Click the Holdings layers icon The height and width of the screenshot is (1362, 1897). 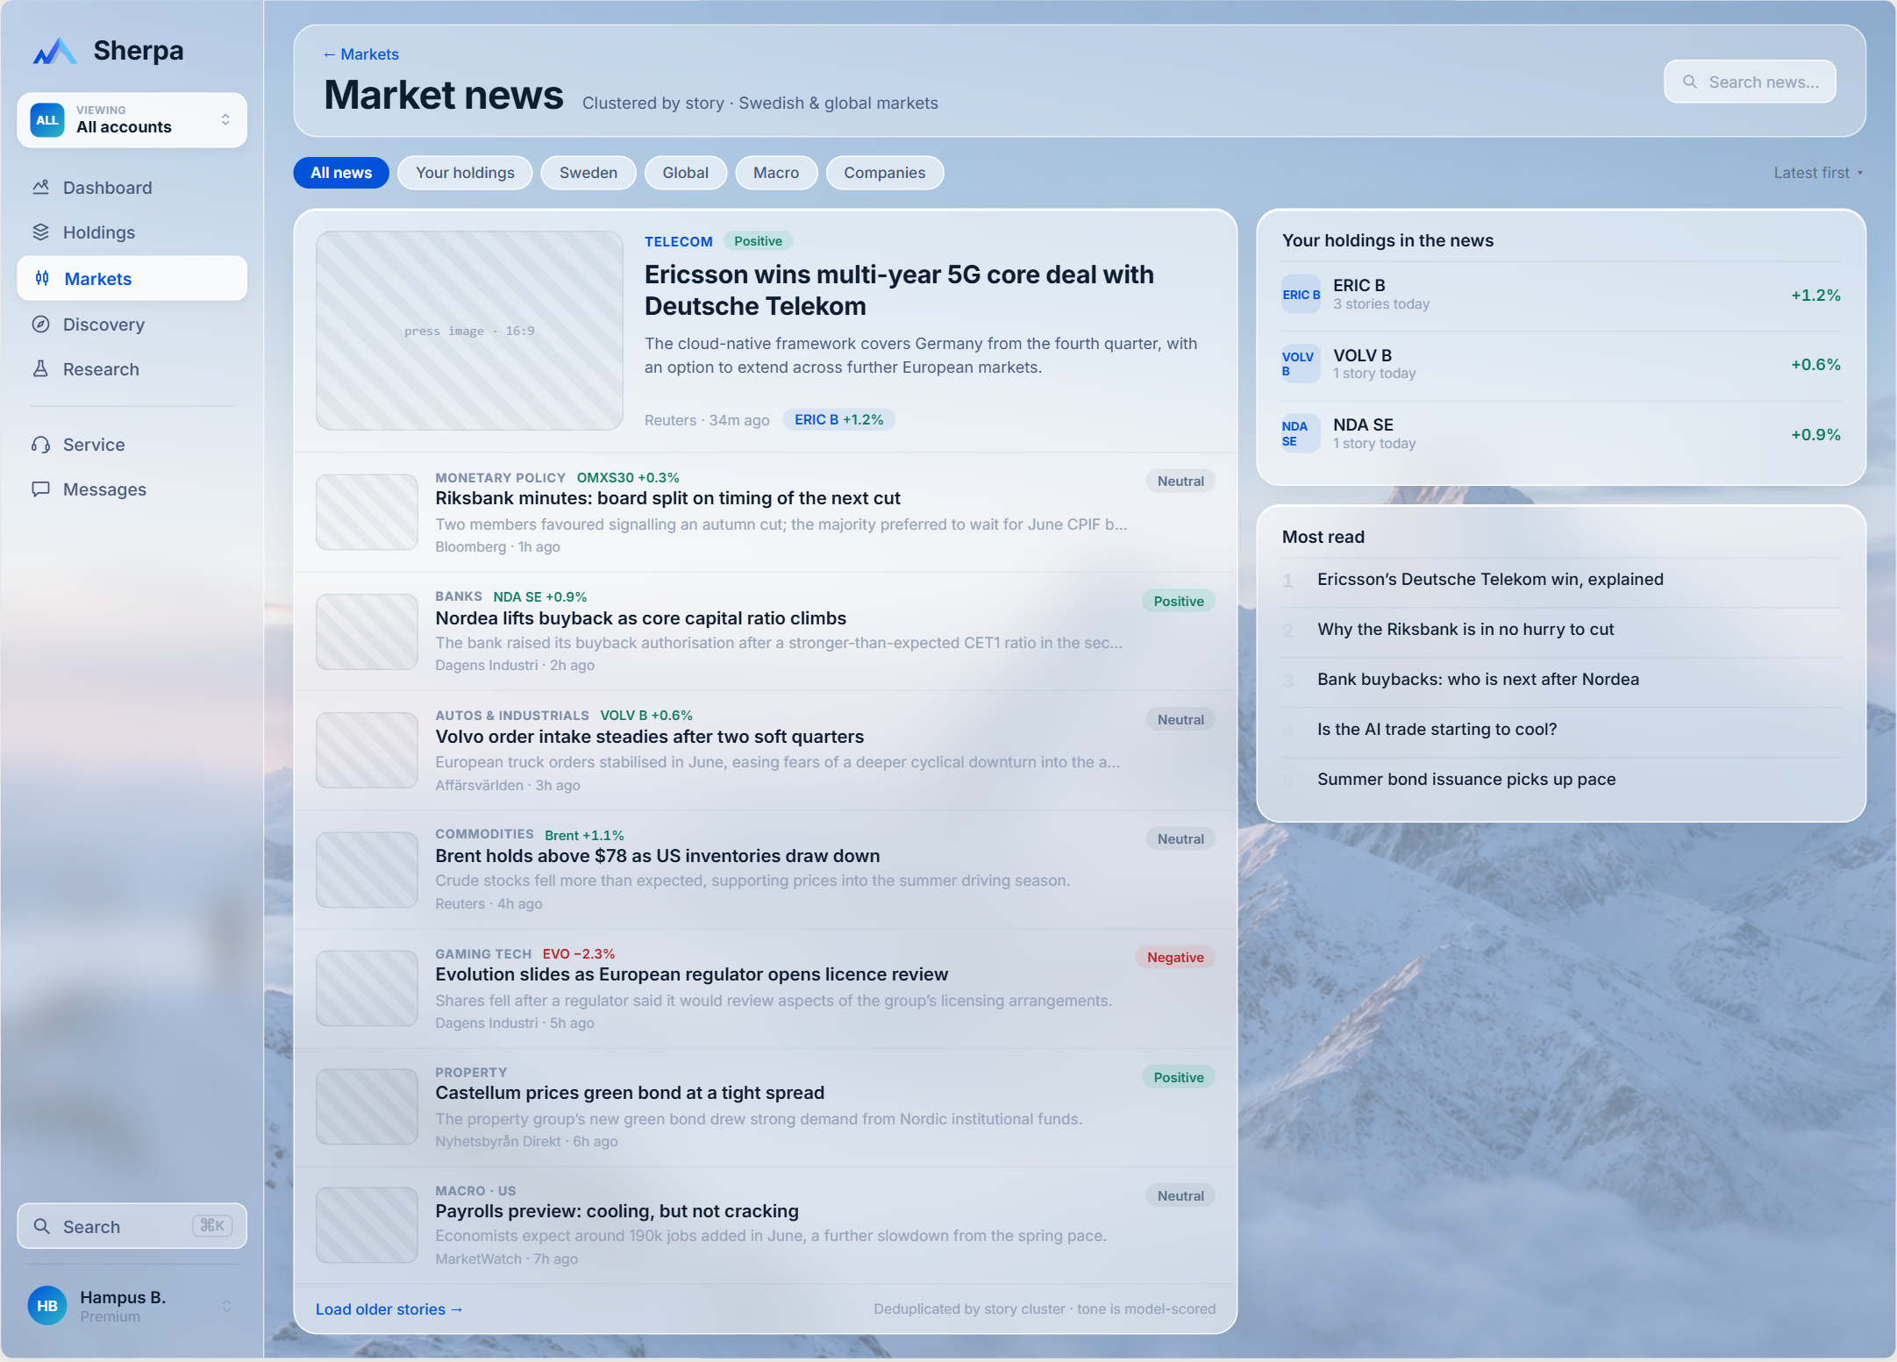tap(40, 232)
